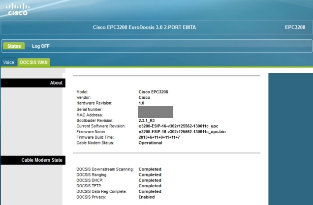Click the Bootloader Revision value 2.3.1_R3

click(147, 120)
